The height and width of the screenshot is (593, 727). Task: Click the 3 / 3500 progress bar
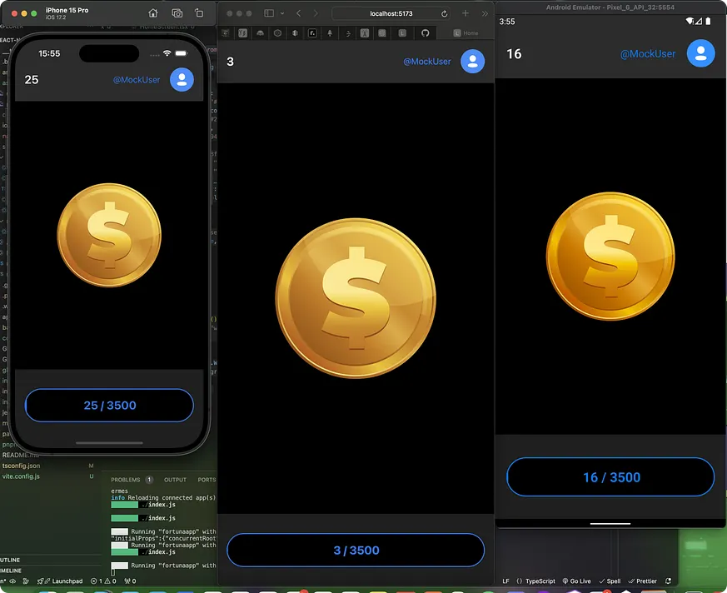point(356,550)
